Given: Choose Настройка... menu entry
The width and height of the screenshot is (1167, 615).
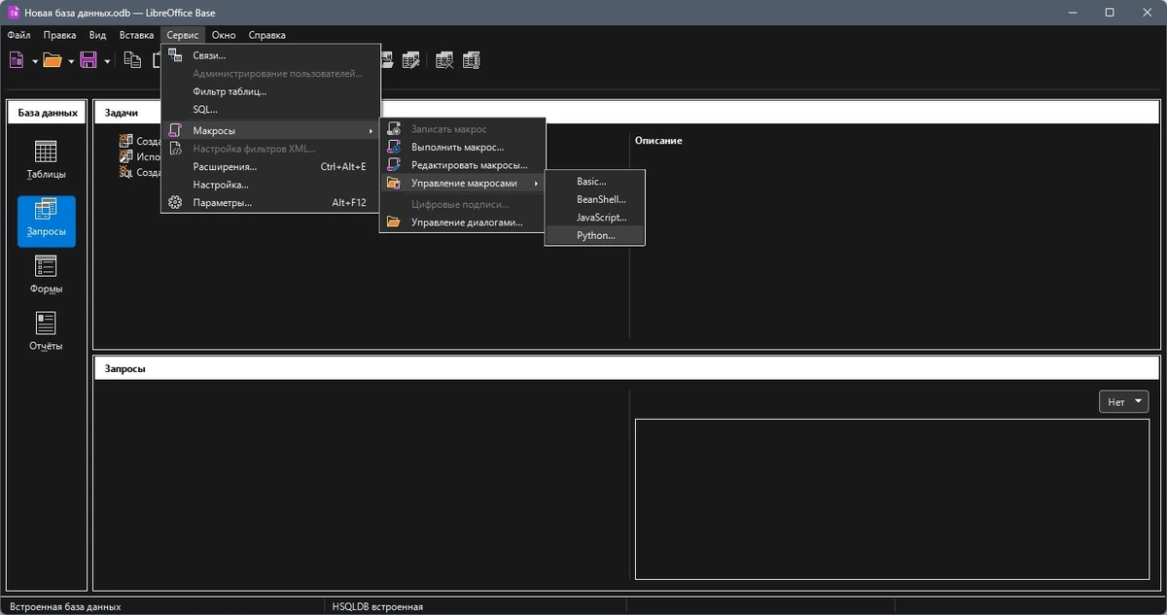Looking at the screenshot, I should [x=269, y=185].
